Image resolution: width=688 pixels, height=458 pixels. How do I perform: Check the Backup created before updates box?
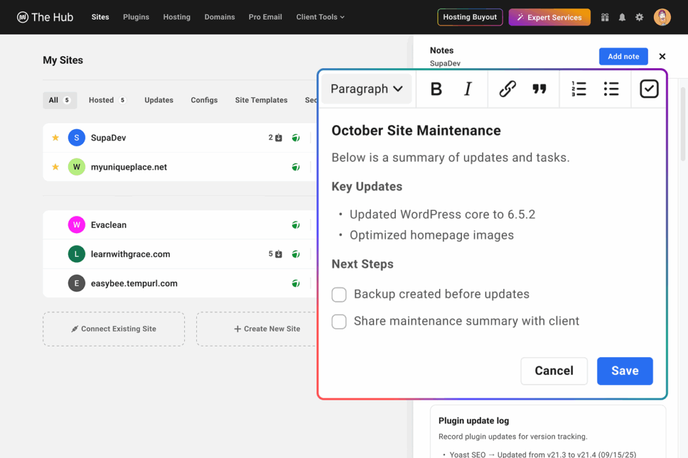click(339, 295)
